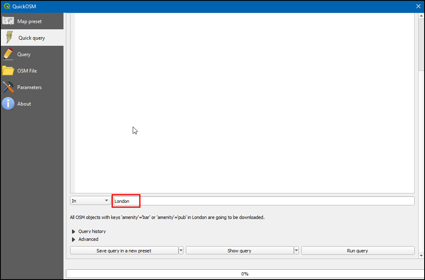Expand the Advanced section
The height and width of the screenshot is (280, 425).
tap(74, 239)
